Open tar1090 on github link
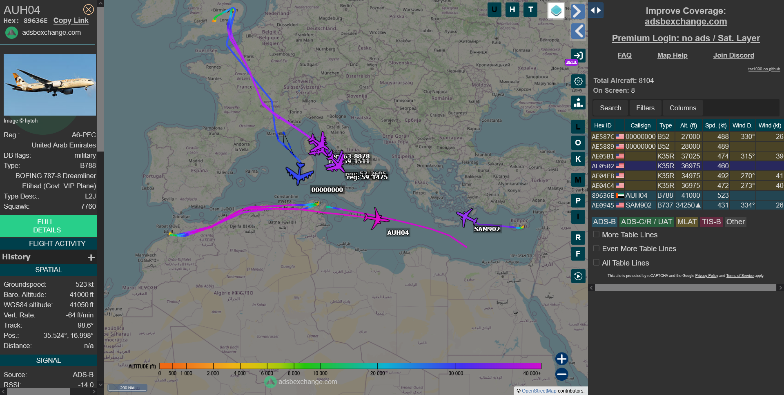Screen dimensions: 784x395 tap(764, 69)
